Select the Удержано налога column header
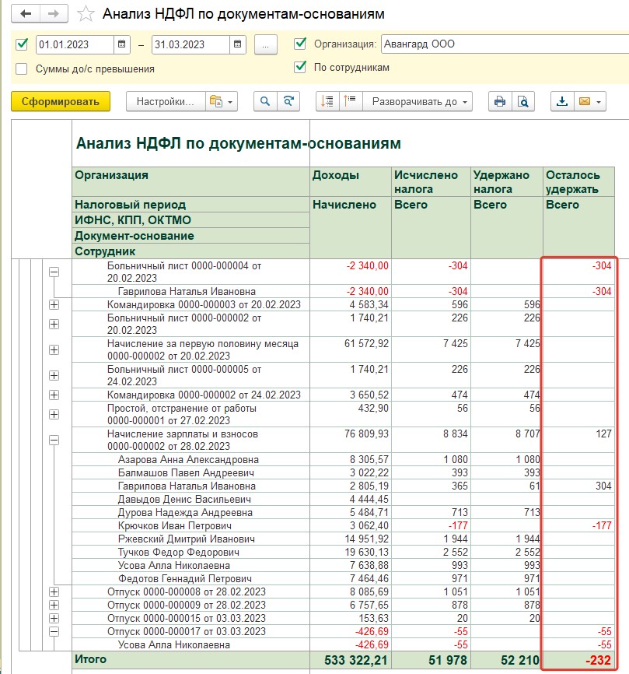Screen dimensions: 629x674 [x=507, y=182]
